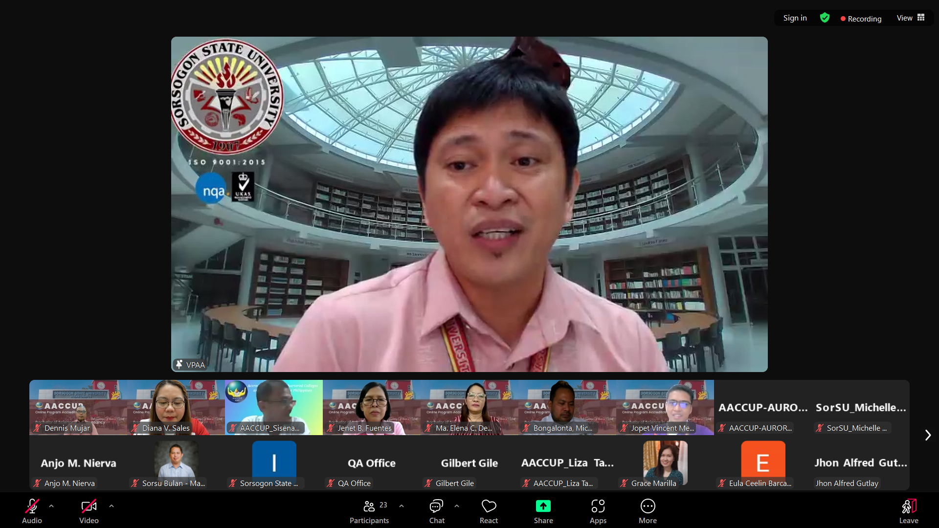Open the Apps panel

tap(598, 506)
